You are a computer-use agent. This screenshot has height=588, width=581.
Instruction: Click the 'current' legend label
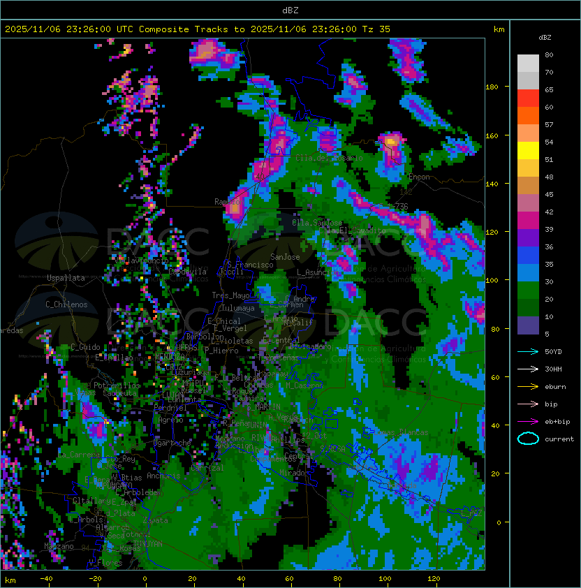tap(559, 439)
